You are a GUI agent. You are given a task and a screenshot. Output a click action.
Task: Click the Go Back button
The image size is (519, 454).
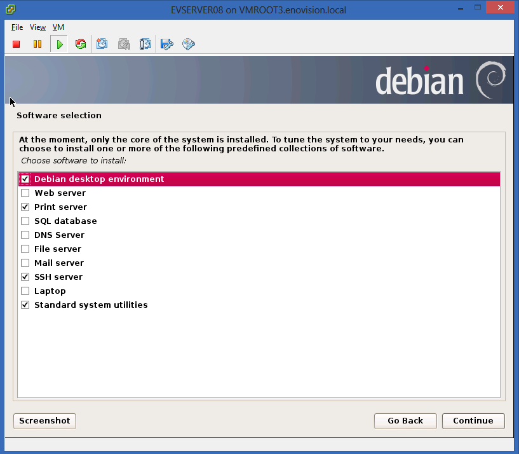tap(405, 421)
